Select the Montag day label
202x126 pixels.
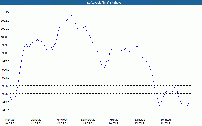(10, 120)
